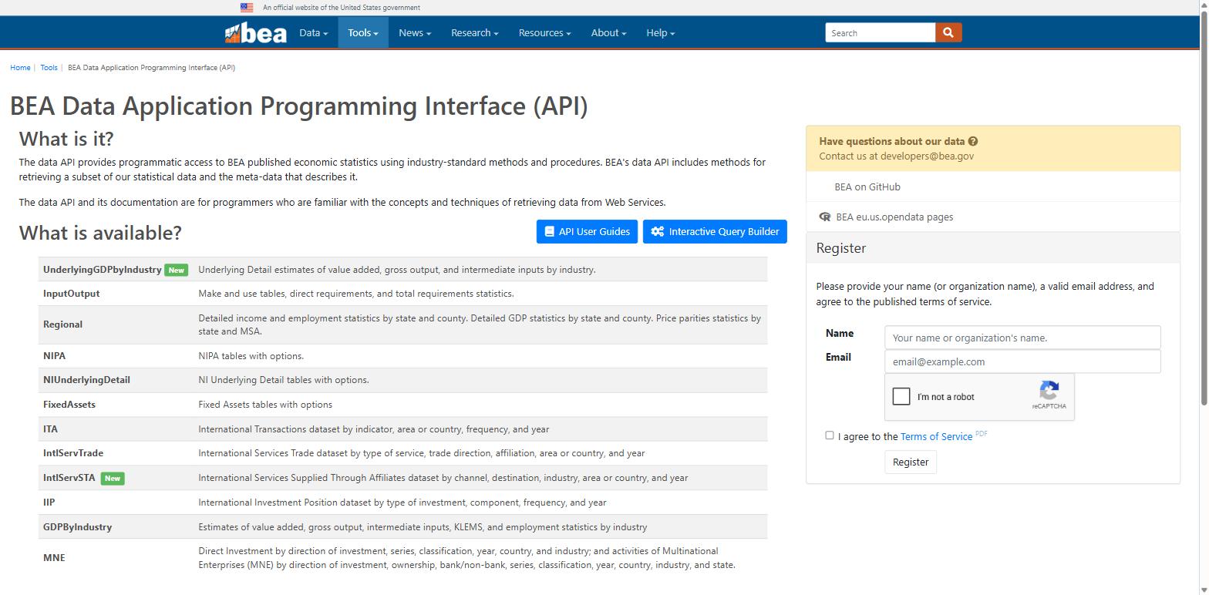Viewport: 1209px width, 595px height.
Task: Click the Tools breadcrumb link
Action: [x=49, y=68]
